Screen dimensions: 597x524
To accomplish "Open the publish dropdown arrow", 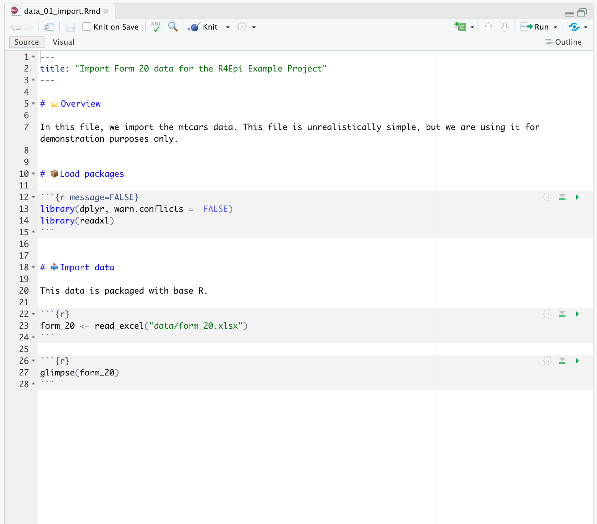I will click(586, 27).
